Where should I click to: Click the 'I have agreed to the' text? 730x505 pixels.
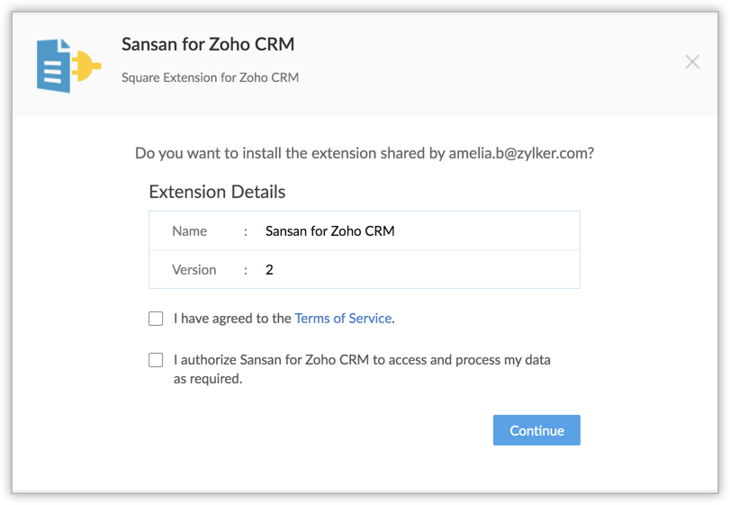(232, 318)
